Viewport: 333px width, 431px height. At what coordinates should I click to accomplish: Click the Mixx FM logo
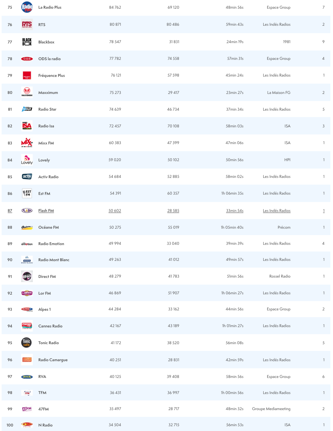(x=27, y=142)
